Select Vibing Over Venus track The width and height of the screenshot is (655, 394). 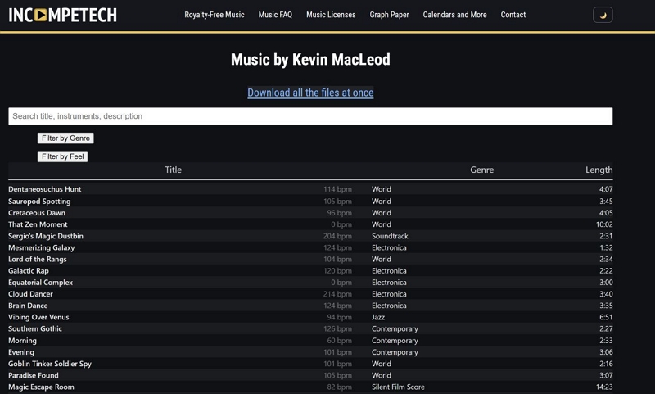(x=38, y=318)
